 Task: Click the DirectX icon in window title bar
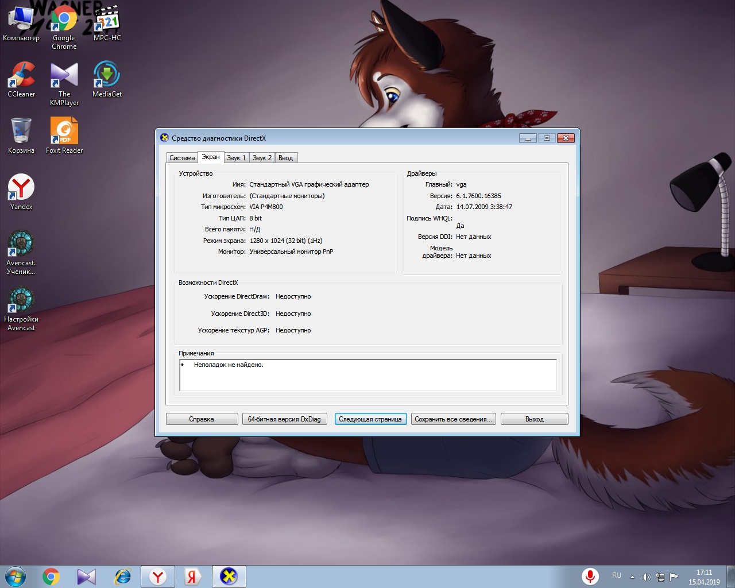164,138
